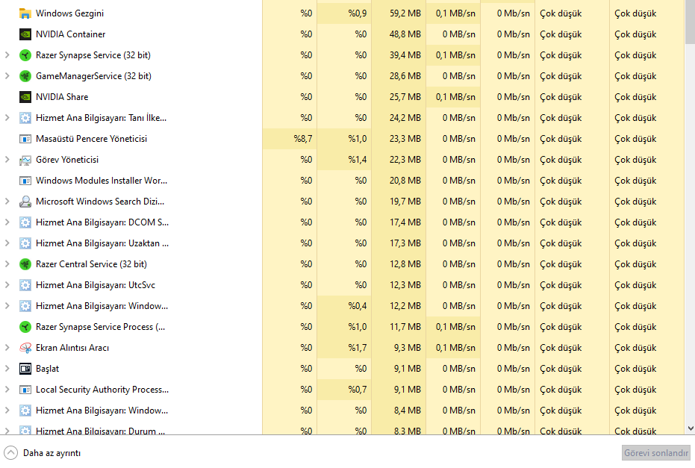
Task: Click the Razer Central Service (32 bit) icon
Action: tap(25, 264)
